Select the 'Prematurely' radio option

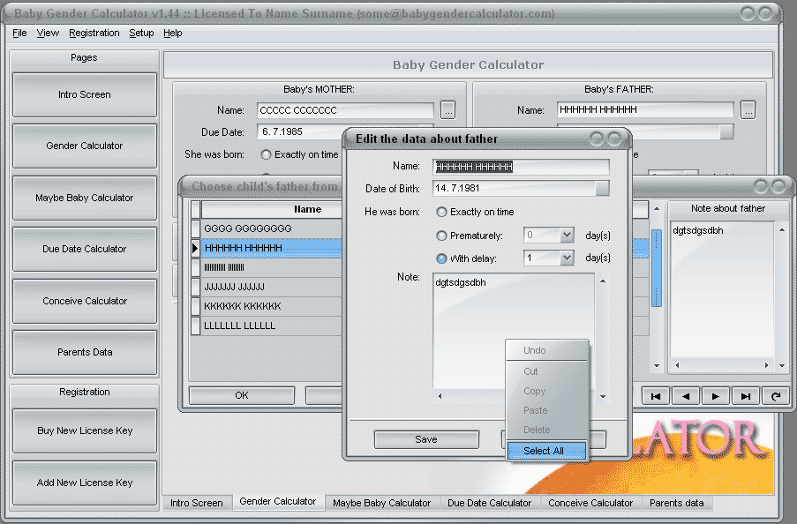[x=441, y=236]
